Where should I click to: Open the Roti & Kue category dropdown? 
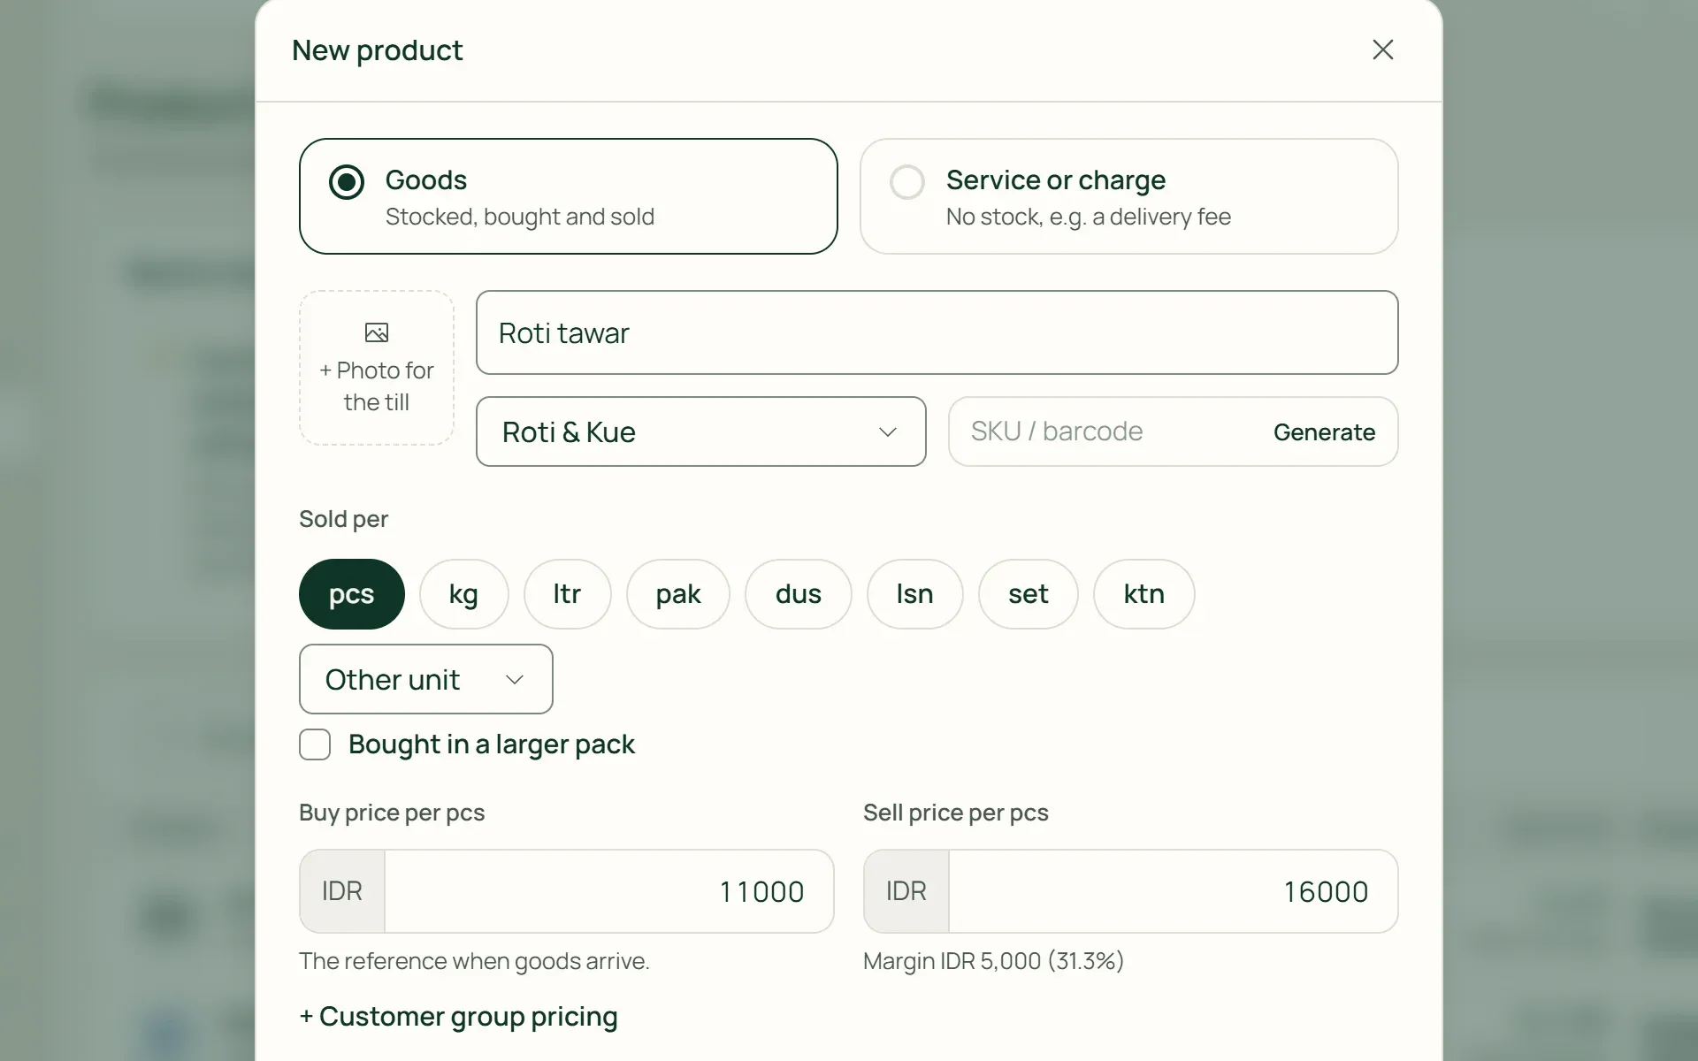[x=700, y=431]
